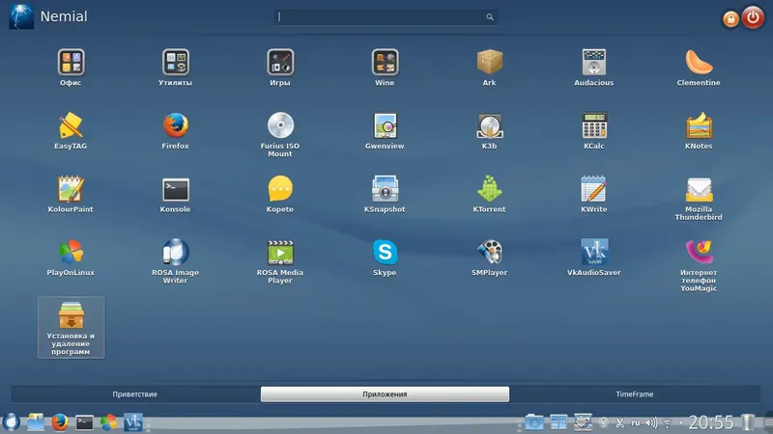This screenshot has width=773, height=434.
Task: Switch to the TimeFrame tab
Action: point(635,394)
